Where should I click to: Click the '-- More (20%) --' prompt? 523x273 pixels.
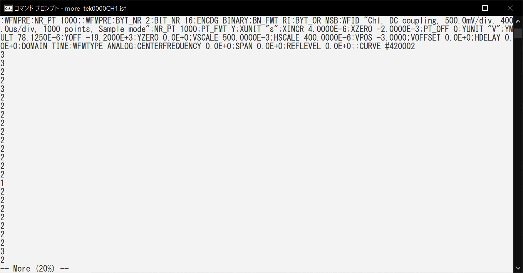click(x=35, y=268)
